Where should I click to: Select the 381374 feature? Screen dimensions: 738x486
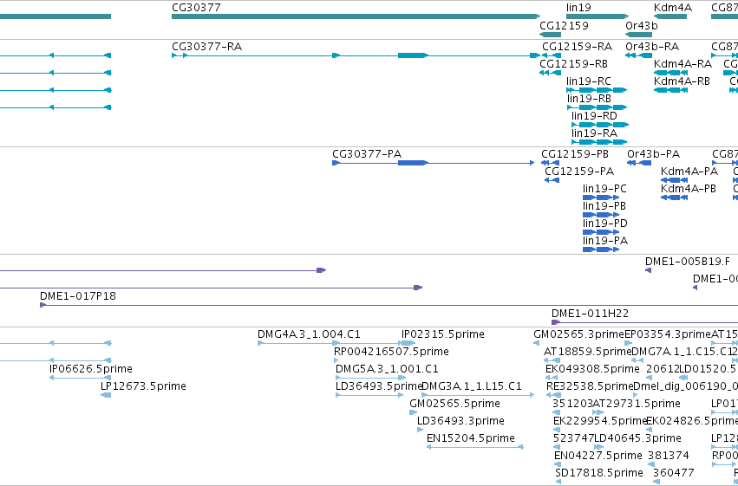coord(651,465)
